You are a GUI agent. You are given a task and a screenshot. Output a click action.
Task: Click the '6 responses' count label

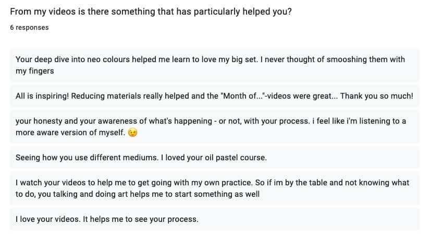[29, 28]
